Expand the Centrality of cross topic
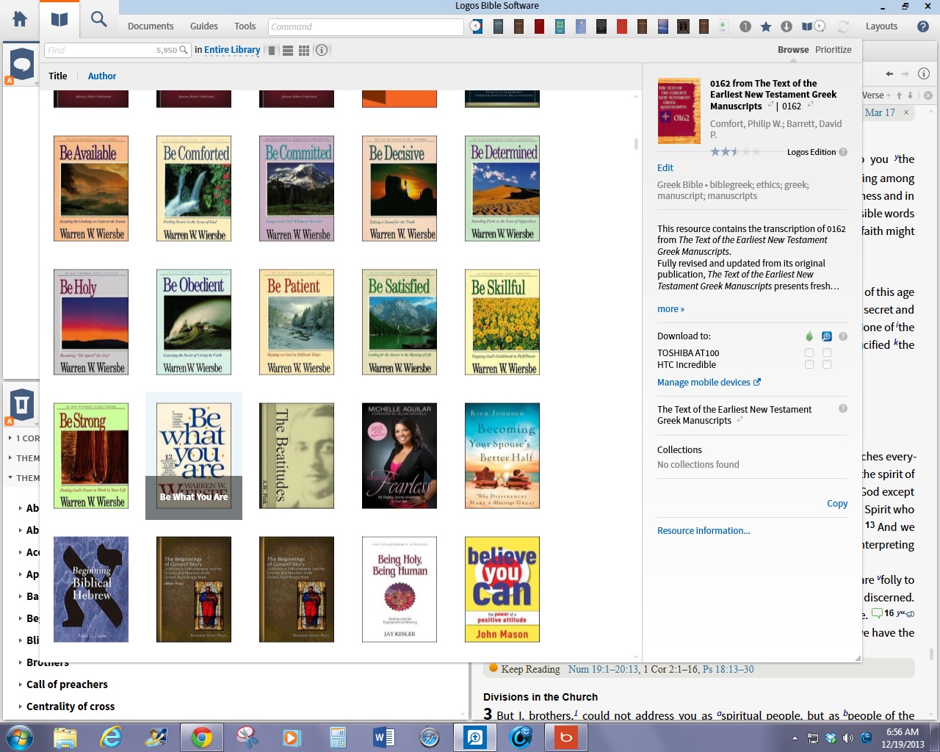The image size is (940, 752). (x=20, y=706)
